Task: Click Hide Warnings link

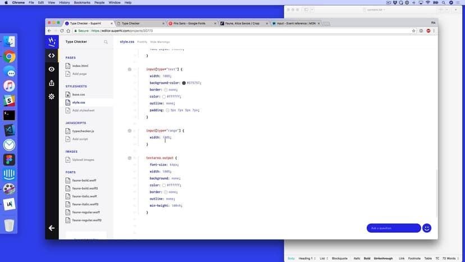Action: click(160, 42)
